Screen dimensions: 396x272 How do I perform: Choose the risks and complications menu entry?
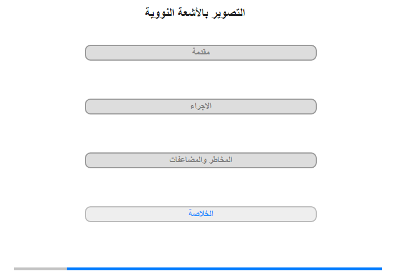tap(201, 160)
